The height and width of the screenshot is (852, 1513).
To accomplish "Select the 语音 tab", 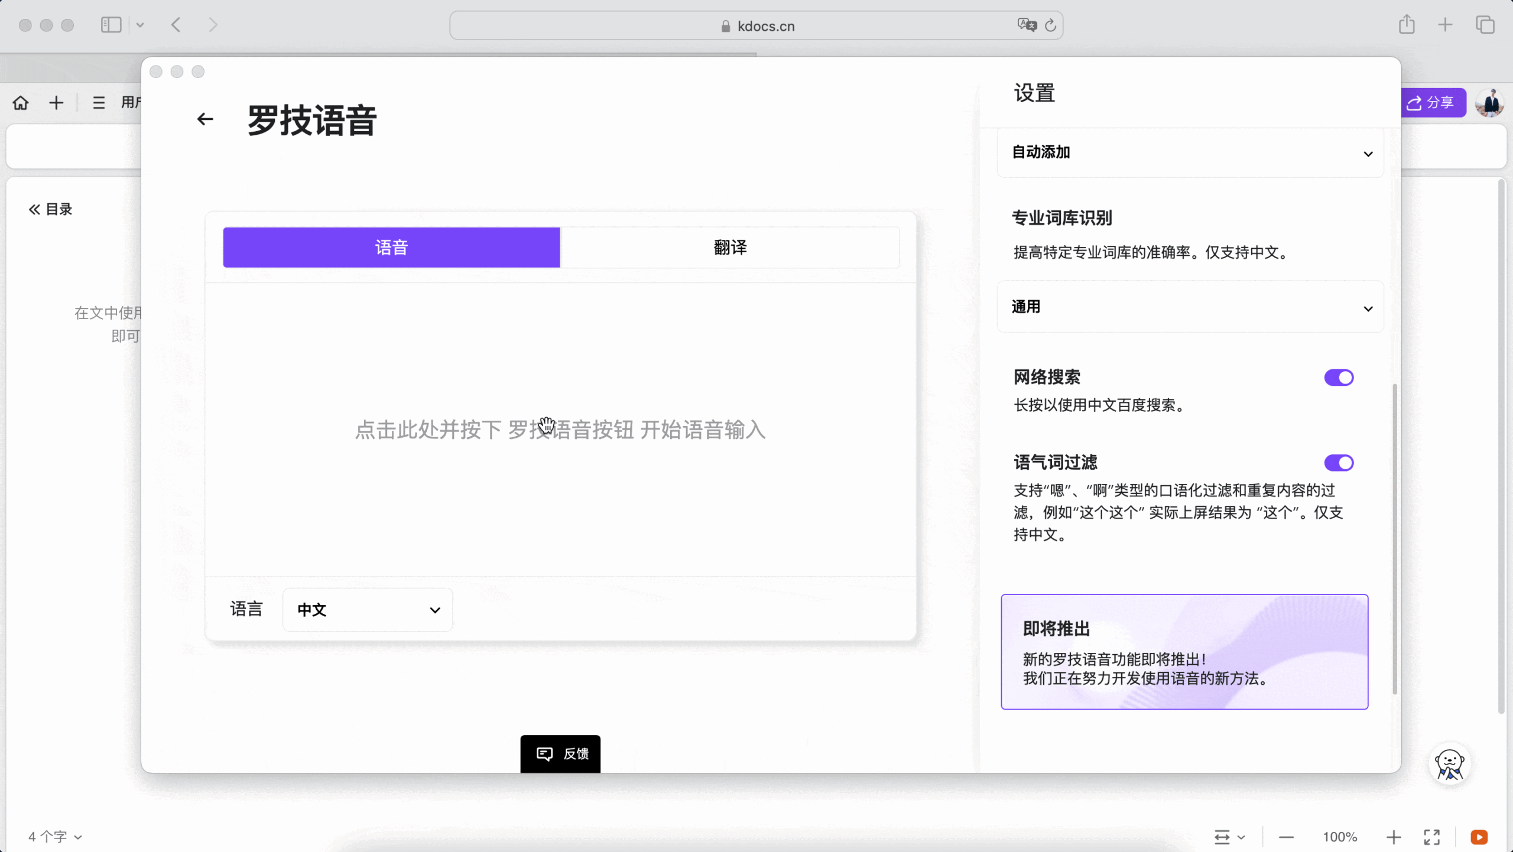I will 391,248.
